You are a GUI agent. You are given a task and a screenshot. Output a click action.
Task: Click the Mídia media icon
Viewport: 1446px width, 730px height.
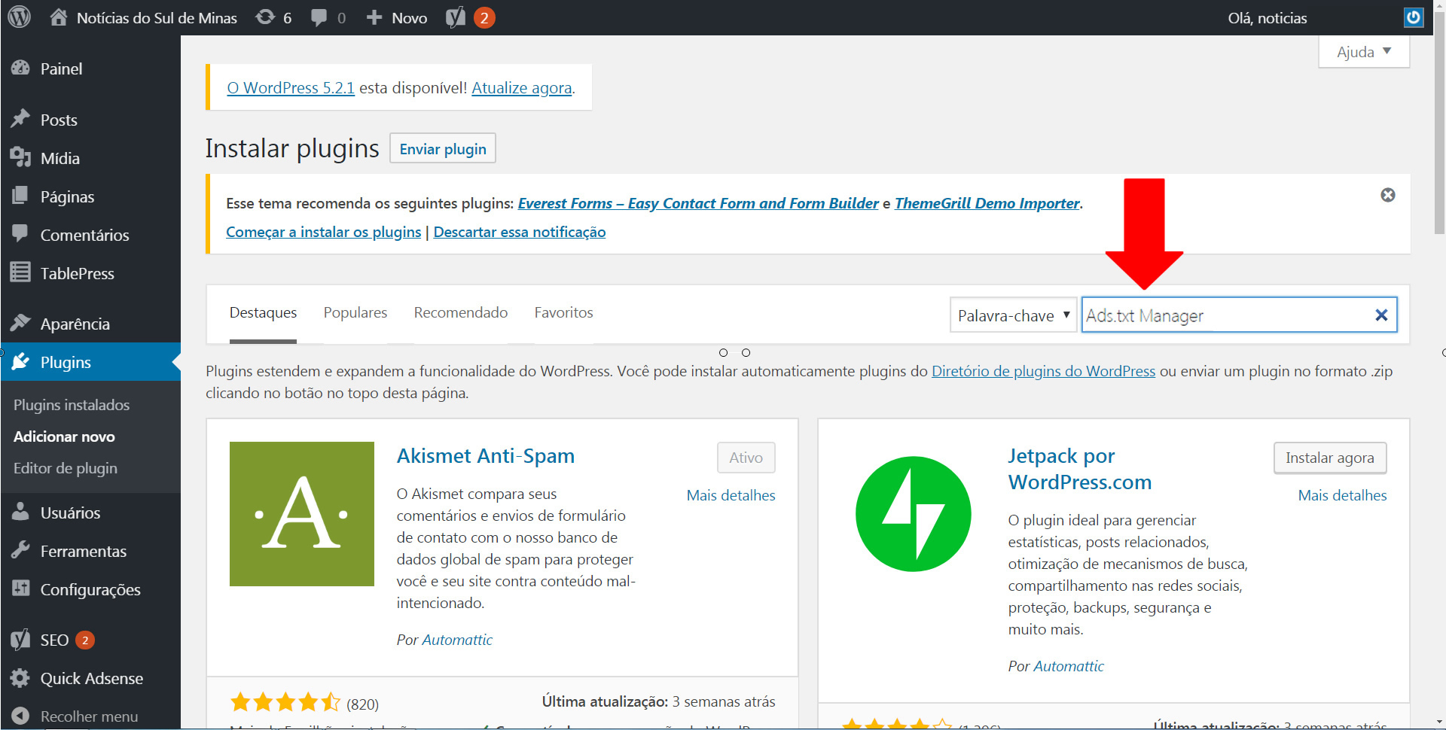pyautogui.click(x=21, y=157)
